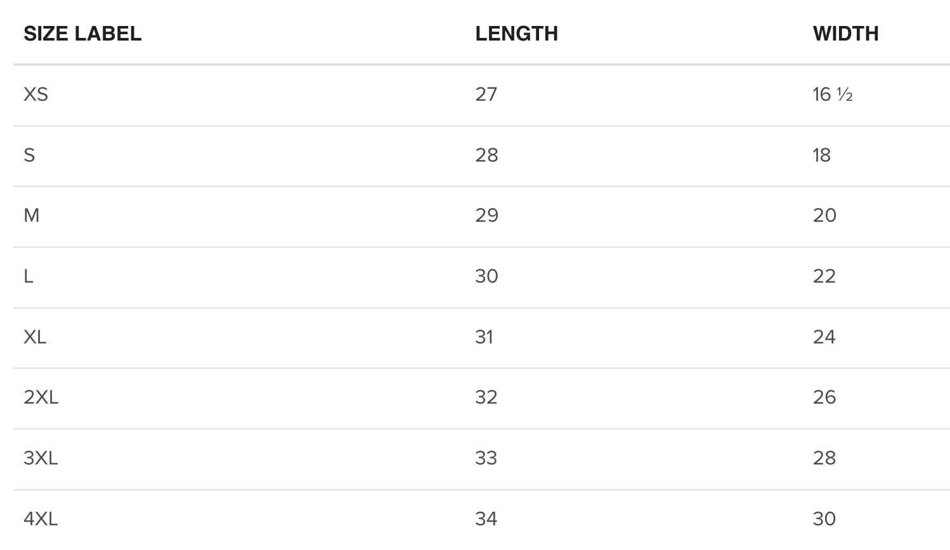
Task: Click the length value 31
Action: click(484, 337)
